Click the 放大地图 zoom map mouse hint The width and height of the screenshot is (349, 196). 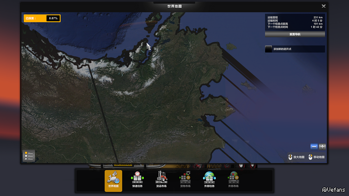[x=296, y=157]
